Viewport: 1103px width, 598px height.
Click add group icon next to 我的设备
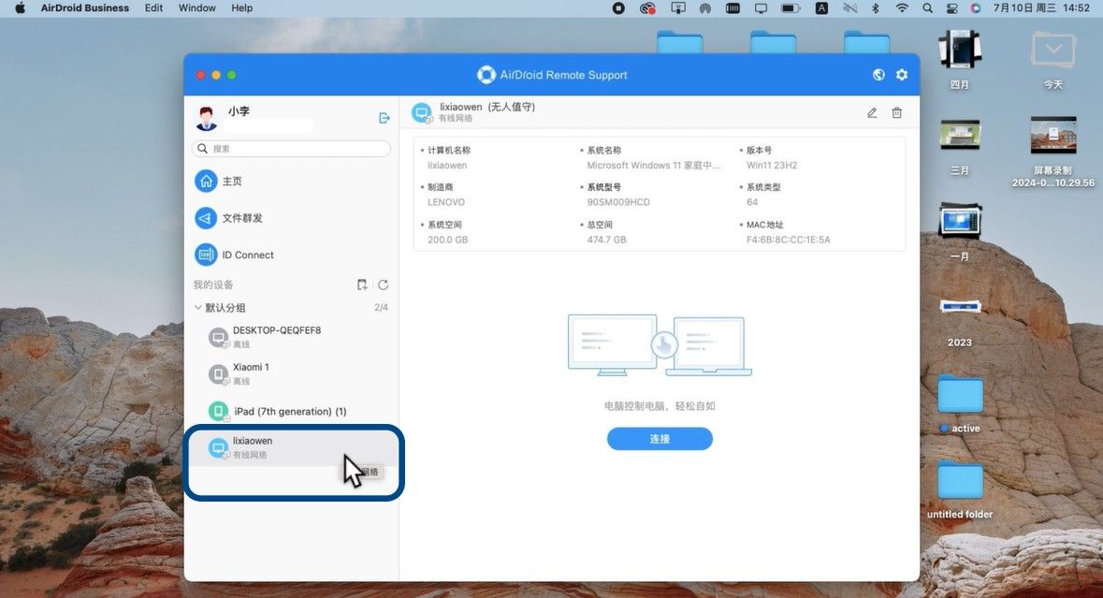click(361, 284)
